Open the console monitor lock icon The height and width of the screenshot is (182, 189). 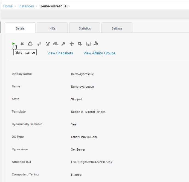[x=88, y=44]
